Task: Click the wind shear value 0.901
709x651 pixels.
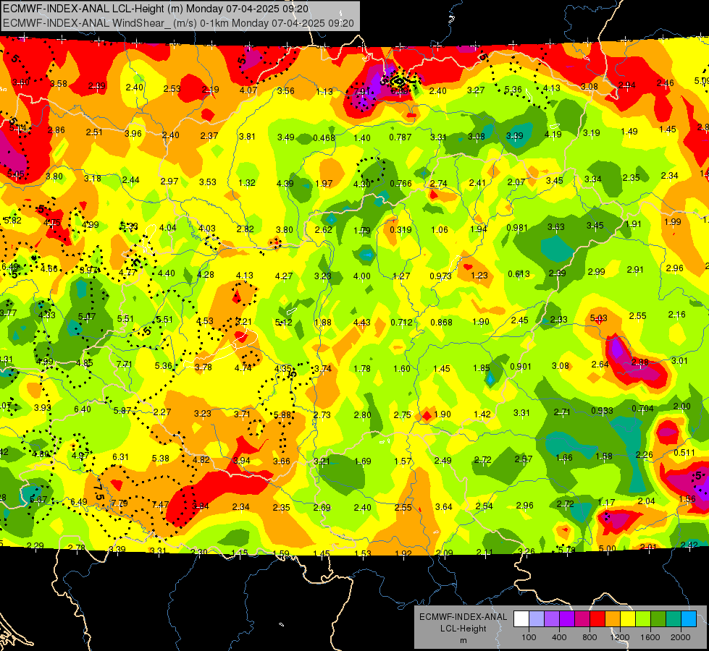Action: pos(521,367)
